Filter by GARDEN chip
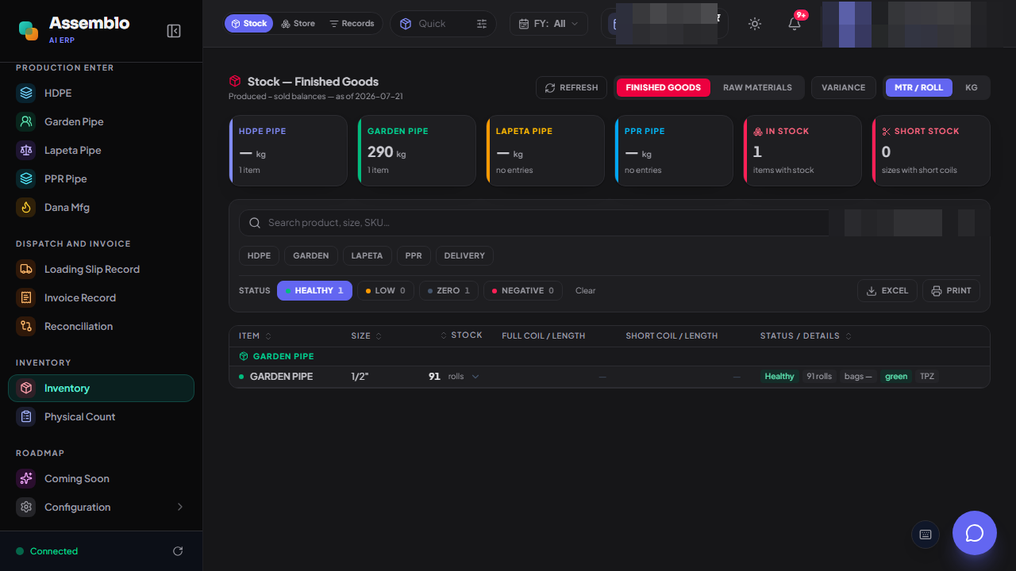 [x=311, y=255]
